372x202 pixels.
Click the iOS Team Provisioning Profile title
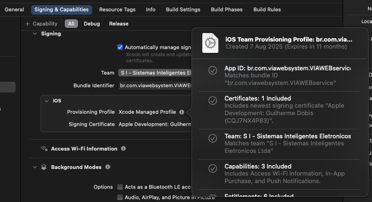coord(289,39)
